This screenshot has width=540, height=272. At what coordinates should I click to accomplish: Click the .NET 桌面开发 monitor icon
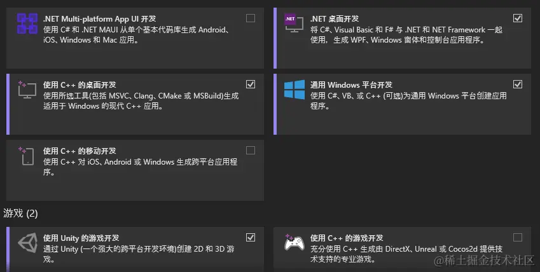click(x=294, y=24)
